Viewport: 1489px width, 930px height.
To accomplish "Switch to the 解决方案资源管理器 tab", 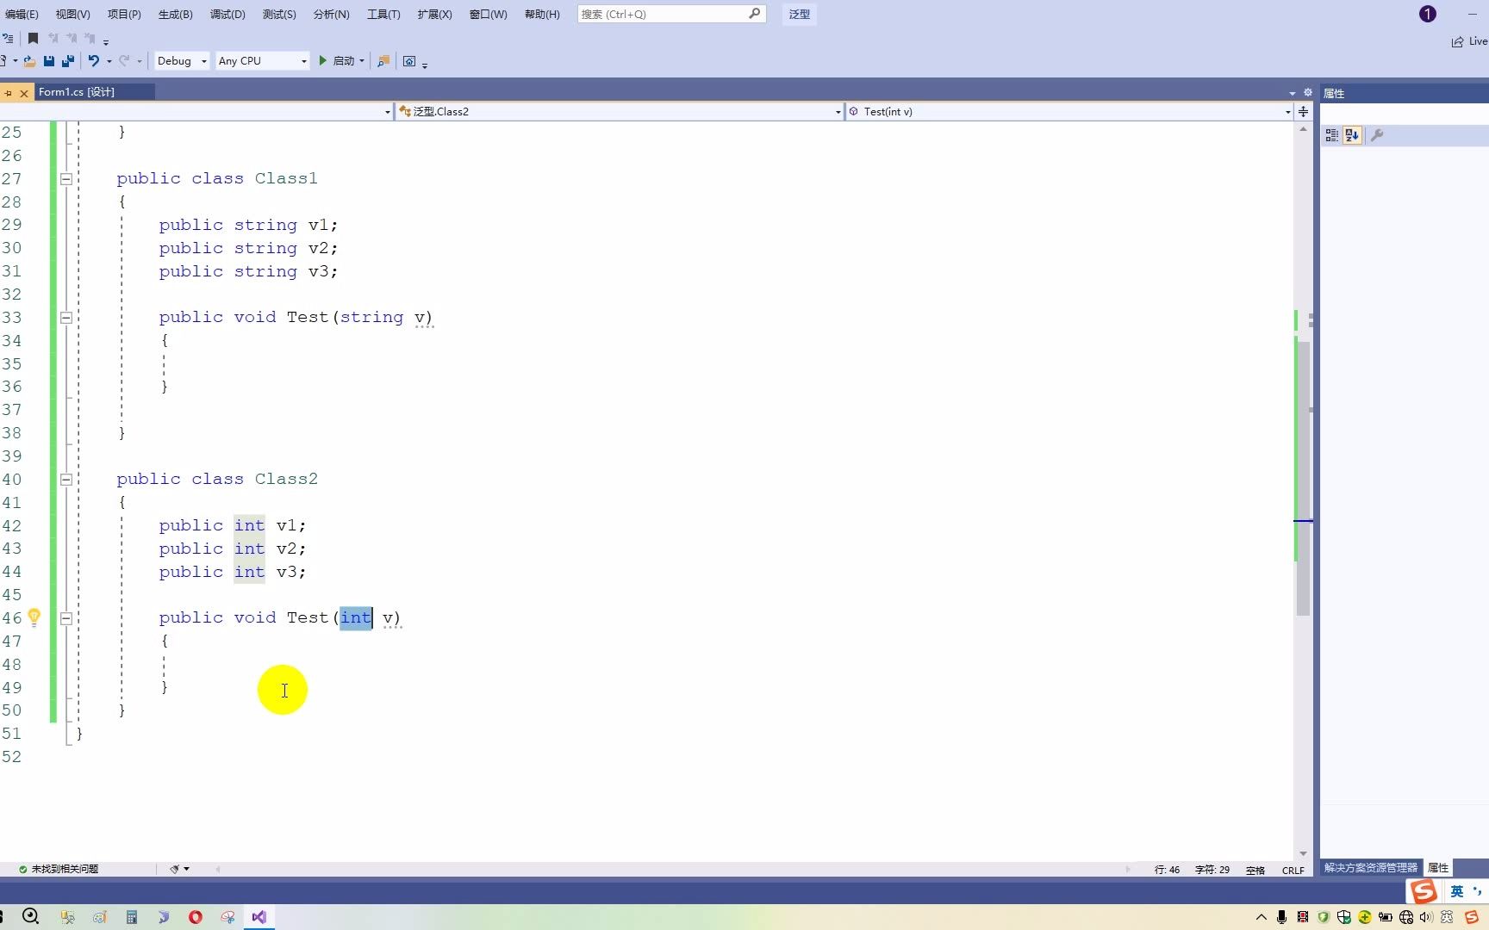I will [x=1371, y=868].
